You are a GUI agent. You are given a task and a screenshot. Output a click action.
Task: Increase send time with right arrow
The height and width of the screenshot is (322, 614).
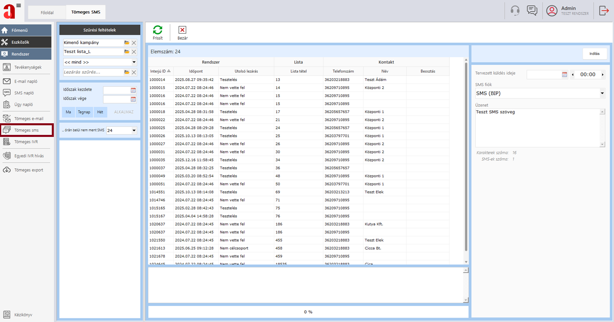coord(602,75)
